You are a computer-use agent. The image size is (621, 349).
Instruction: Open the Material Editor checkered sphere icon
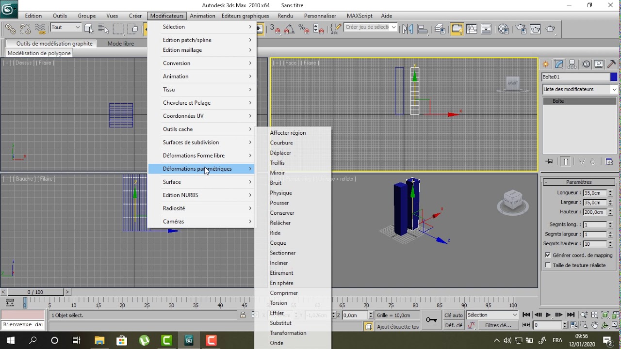503,29
